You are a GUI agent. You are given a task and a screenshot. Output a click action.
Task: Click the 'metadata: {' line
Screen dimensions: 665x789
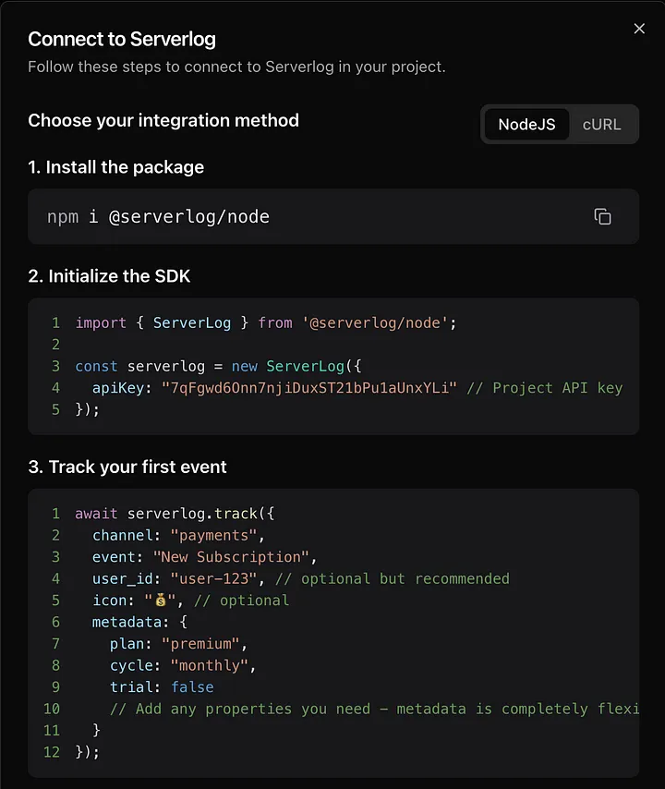139,623
